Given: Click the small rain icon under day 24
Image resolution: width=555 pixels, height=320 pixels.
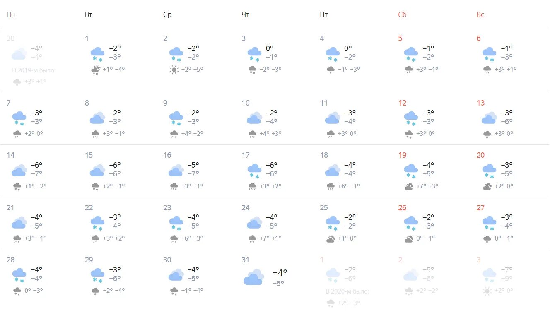Looking at the screenshot, I should pyautogui.click(x=252, y=238).
